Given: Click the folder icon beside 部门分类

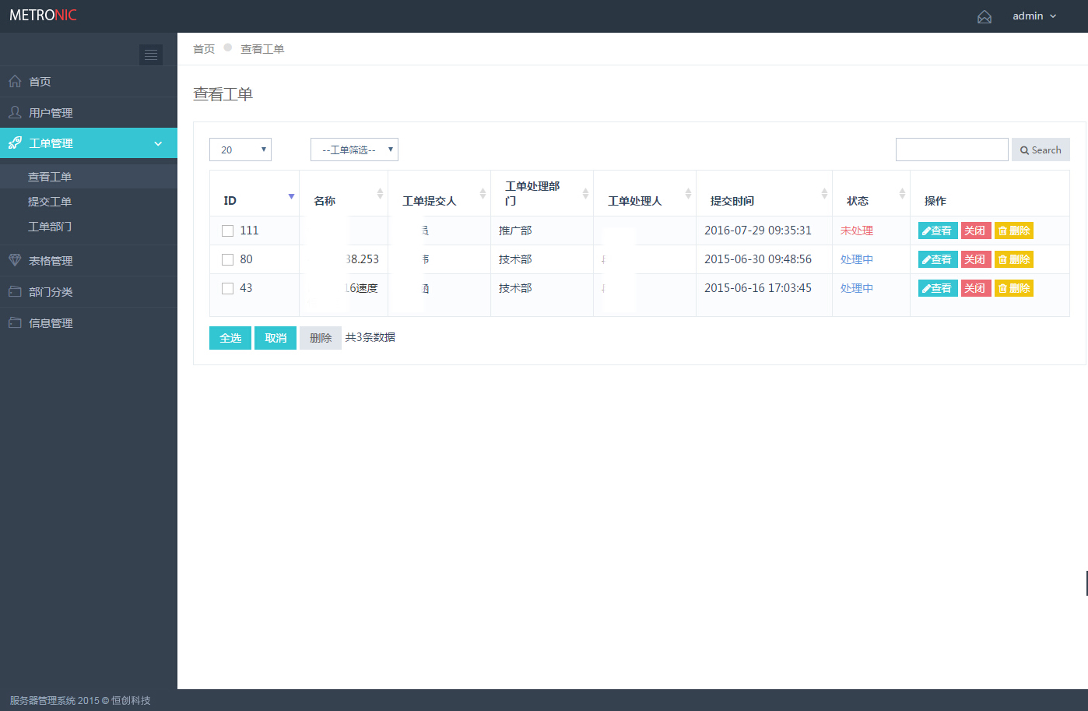Looking at the screenshot, I should (15, 291).
